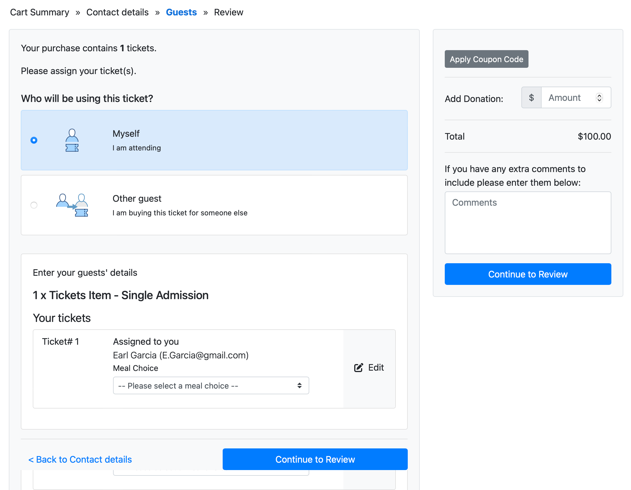Click the donation amount stepper arrows

(599, 98)
